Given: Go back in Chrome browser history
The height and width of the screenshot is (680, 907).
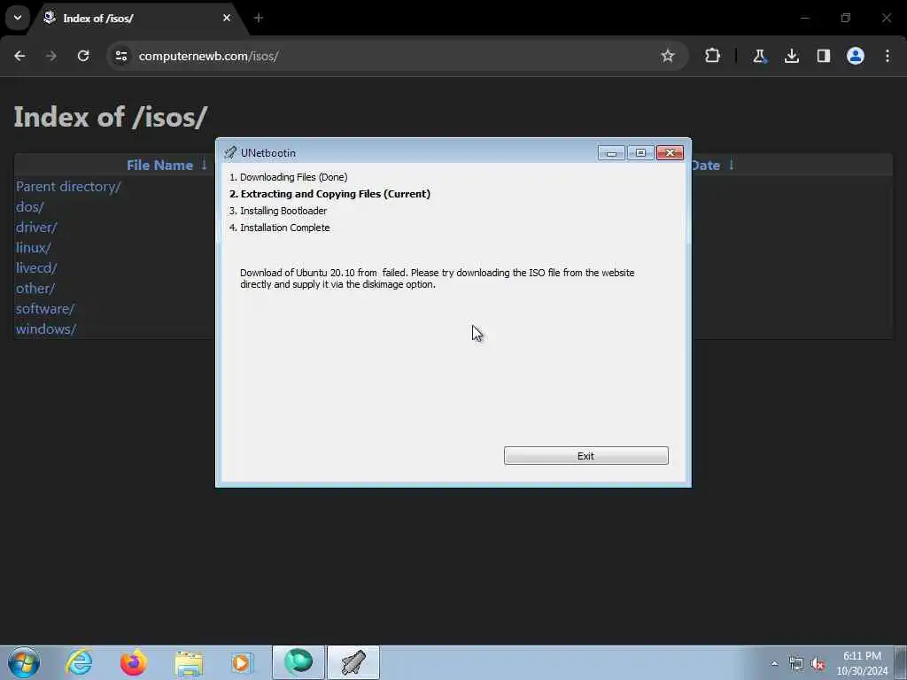Looking at the screenshot, I should pyautogui.click(x=19, y=56).
